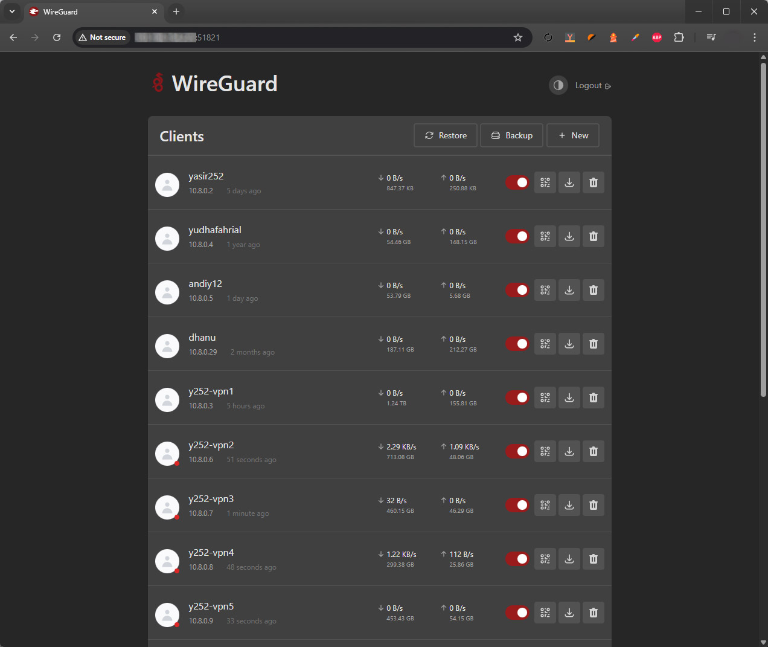Show QR code for y252-vpn3
Viewport: 768px width, 647px height.
(x=545, y=505)
